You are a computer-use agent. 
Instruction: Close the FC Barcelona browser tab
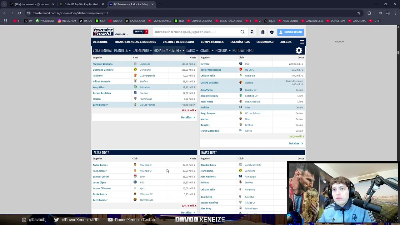point(152,4)
